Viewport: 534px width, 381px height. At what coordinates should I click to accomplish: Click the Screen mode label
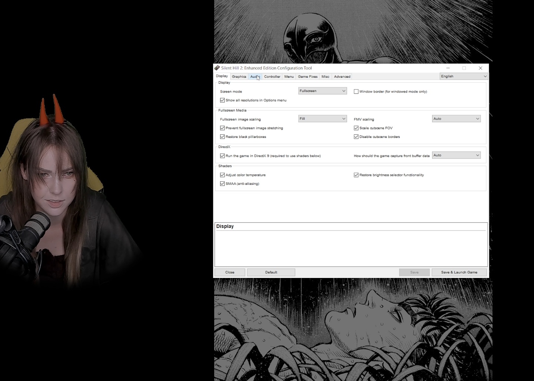231,92
